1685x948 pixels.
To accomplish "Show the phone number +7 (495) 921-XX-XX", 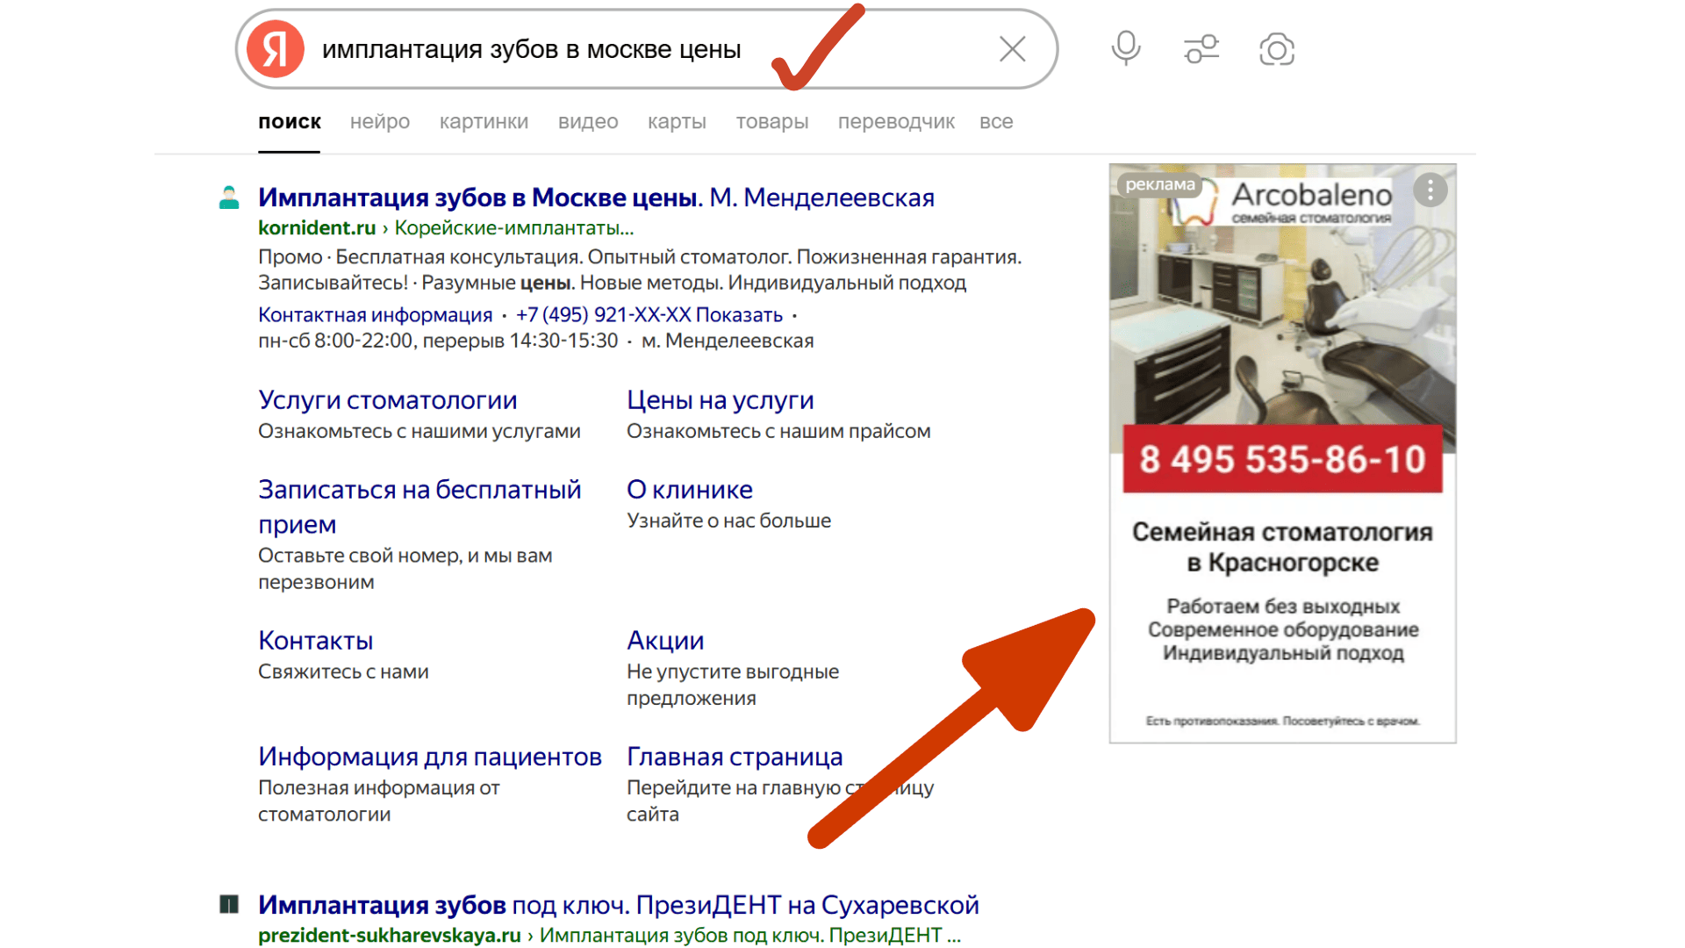I will pos(649,314).
